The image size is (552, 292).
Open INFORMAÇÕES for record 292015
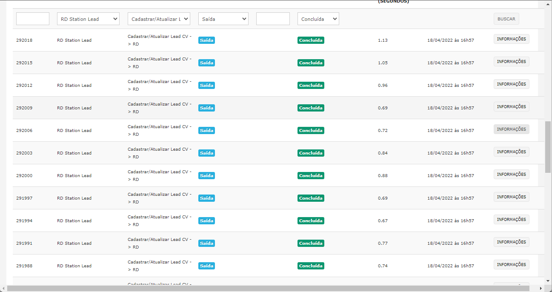tap(512, 62)
